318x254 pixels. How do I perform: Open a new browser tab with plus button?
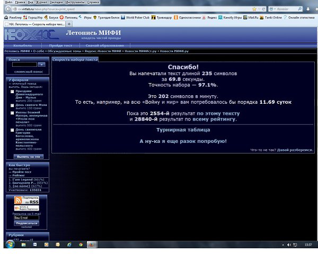point(68,24)
